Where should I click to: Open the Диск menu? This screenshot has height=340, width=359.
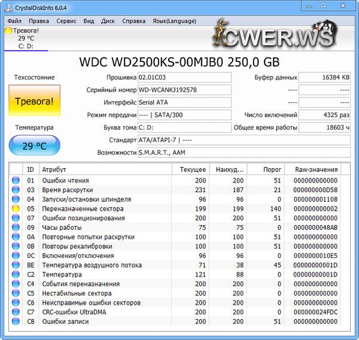108,21
